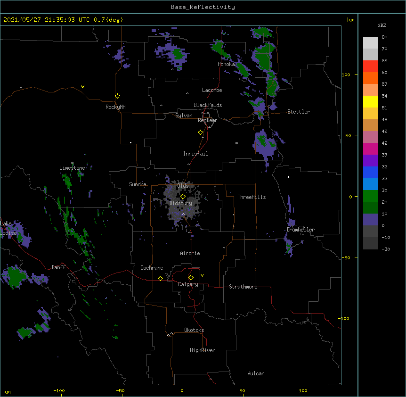Image resolution: width=406 pixels, height=397 pixels.
Task: Click the Vulcan label
Action: click(256, 373)
